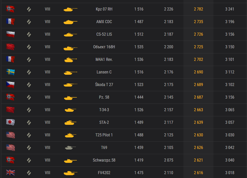Click the Japanese flag in STA-2 row
The width and height of the screenshot is (247, 178).
tap(11, 123)
